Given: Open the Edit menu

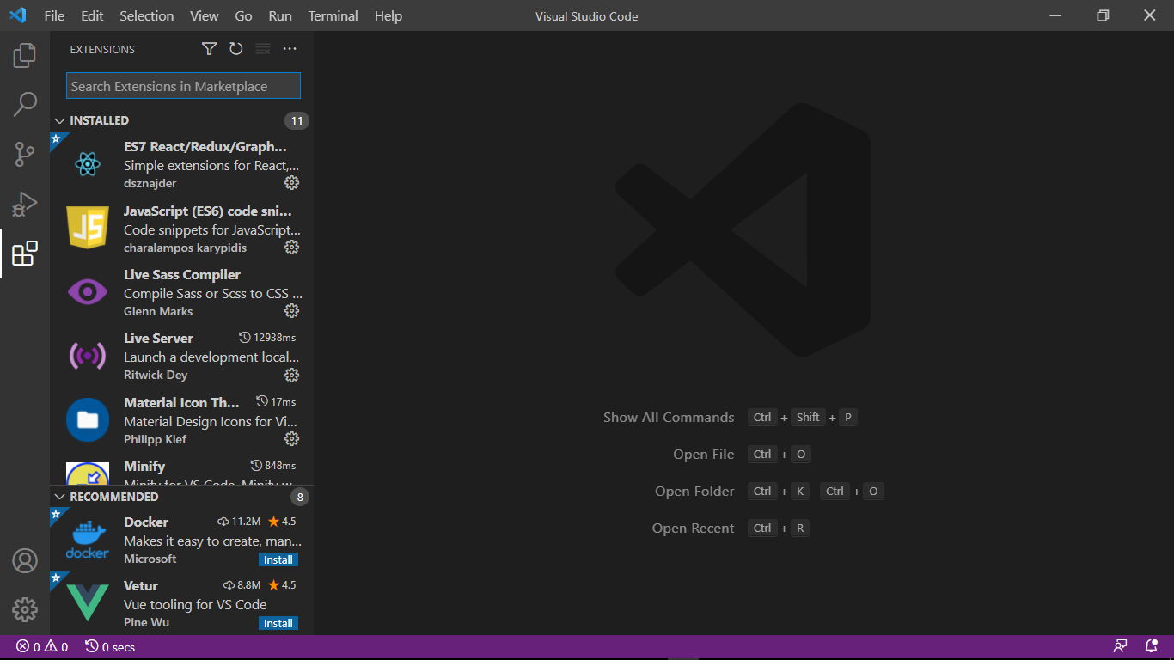Looking at the screenshot, I should pos(92,16).
